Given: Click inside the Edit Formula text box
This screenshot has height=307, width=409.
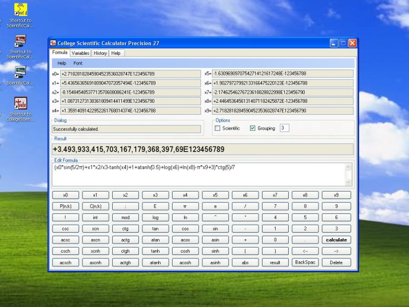Looking at the screenshot, I should click(x=202, y=174).
